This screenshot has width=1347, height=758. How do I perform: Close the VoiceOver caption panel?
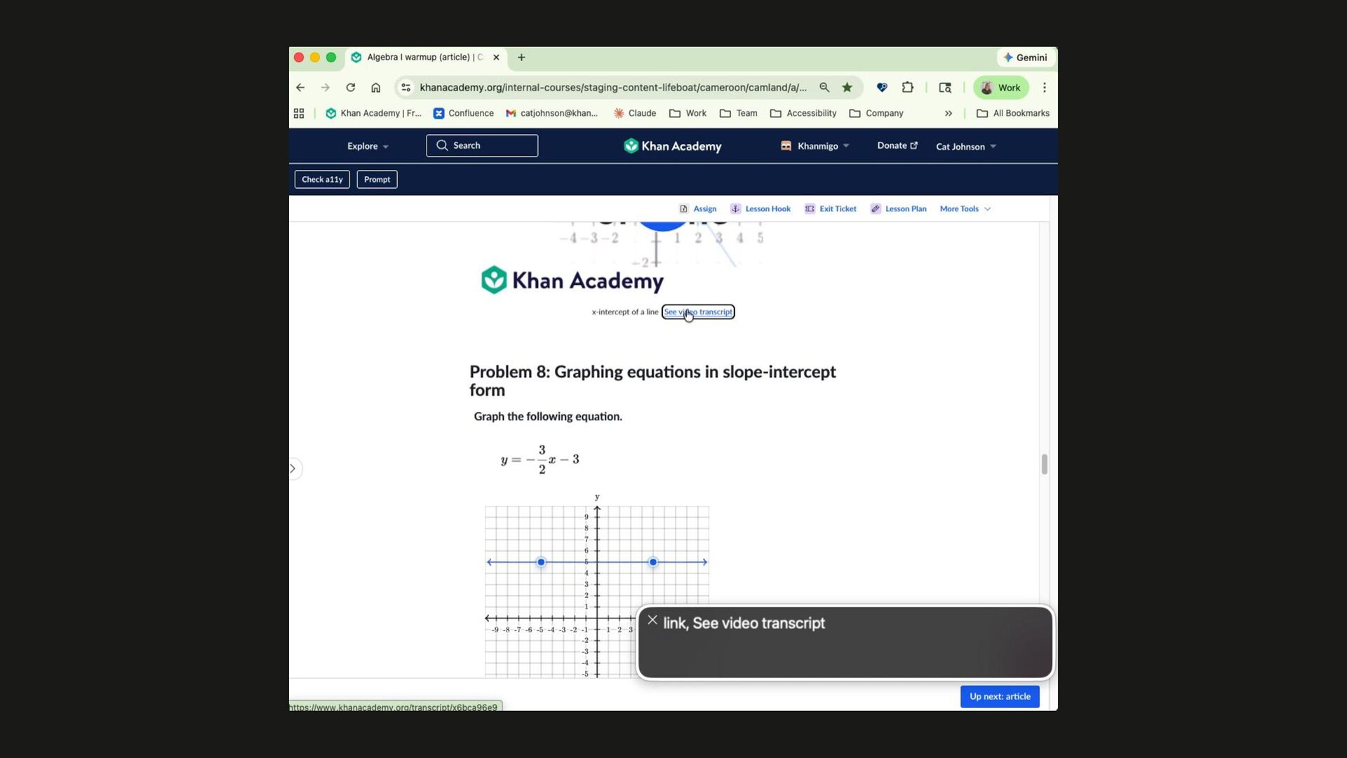[x=652, y=620]
